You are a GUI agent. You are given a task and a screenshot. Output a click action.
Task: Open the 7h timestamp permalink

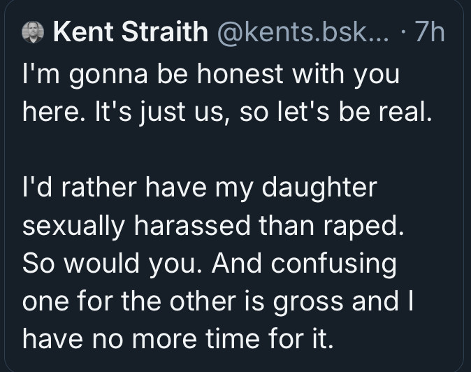coord(430,32)
